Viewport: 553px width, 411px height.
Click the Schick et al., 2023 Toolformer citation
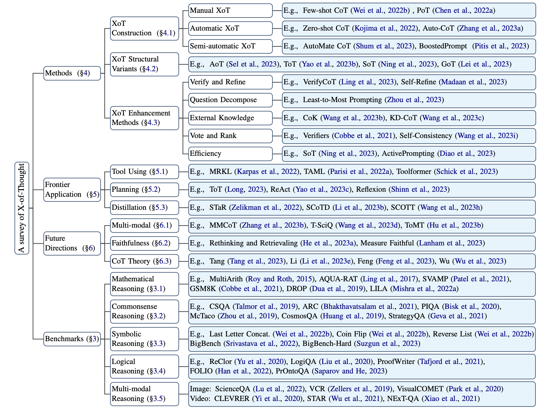[466, 172]
